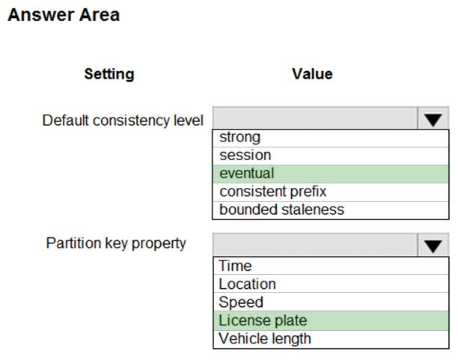This screenshot has height=360, width=458.
Task: Select the session consistency option
Action: [x=331, y=156]
